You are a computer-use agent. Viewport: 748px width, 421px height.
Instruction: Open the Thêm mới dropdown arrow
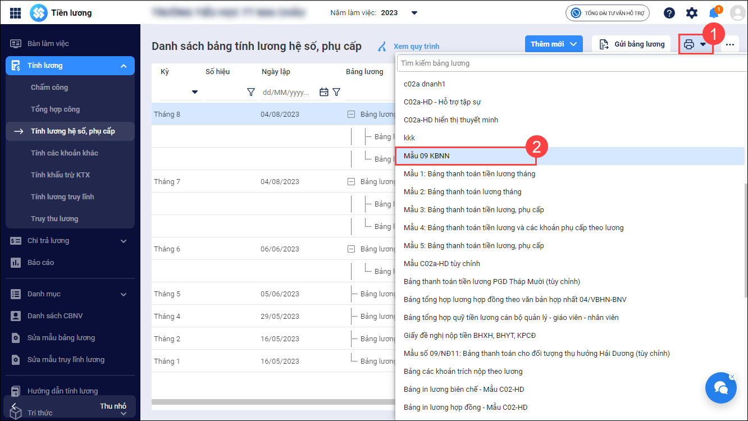pyautogui.click(x=573, y=44)
